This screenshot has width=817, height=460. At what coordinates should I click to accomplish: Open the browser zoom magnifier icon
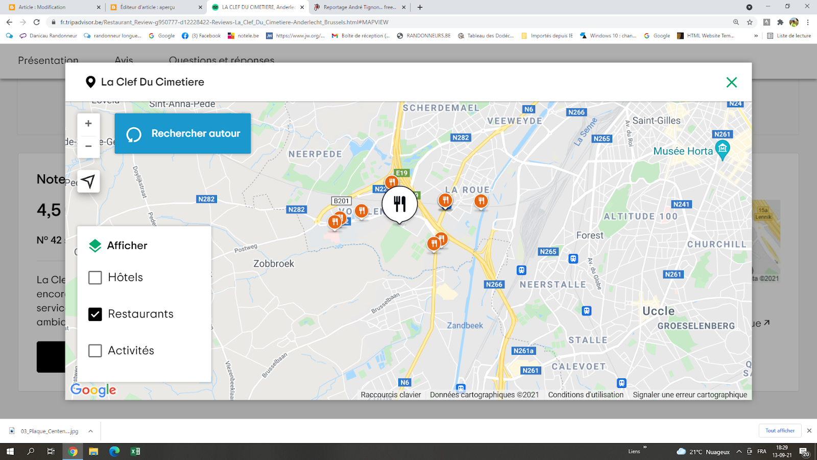[736, 22]
